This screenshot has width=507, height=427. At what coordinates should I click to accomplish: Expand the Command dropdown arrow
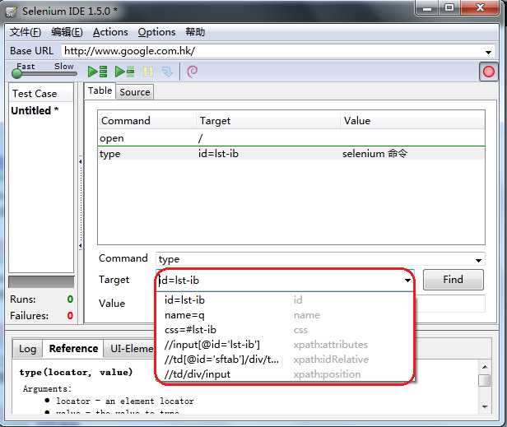point(478,260)
